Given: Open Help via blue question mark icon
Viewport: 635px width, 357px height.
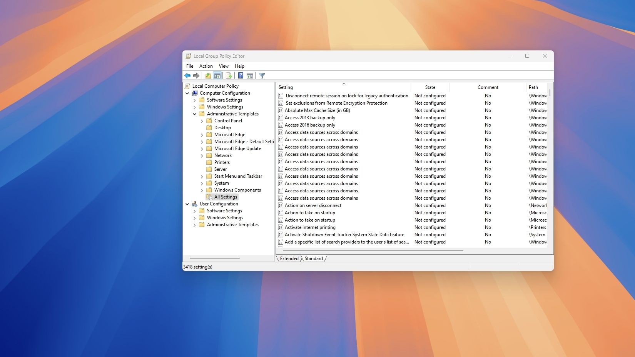Looking at the screenshot, I should [241, 76].
